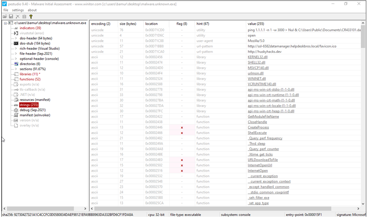Click the strings list vertical scrollbar
368x218 pixels.
363,36
